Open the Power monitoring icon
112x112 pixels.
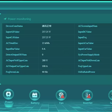8,94
